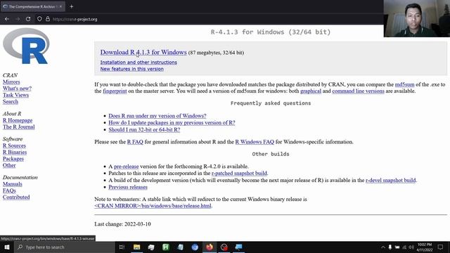
Task: Reload the CRAN page
Action: [28, 19]
